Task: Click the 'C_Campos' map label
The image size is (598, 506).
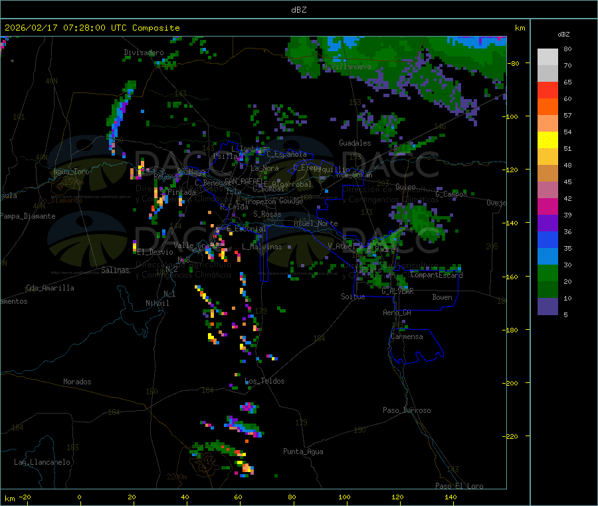Action: (x=452, y=194)
